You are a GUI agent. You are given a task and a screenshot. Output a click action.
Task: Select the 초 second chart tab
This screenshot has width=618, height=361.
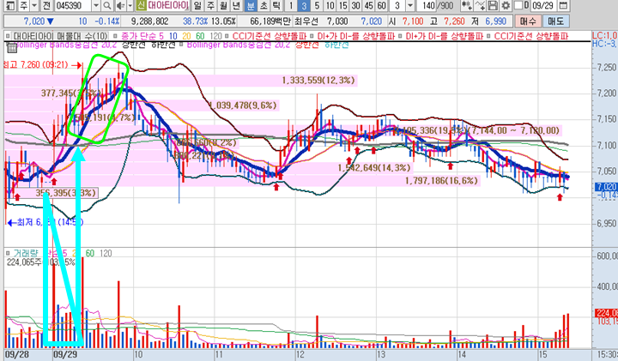tap(264, 5)
